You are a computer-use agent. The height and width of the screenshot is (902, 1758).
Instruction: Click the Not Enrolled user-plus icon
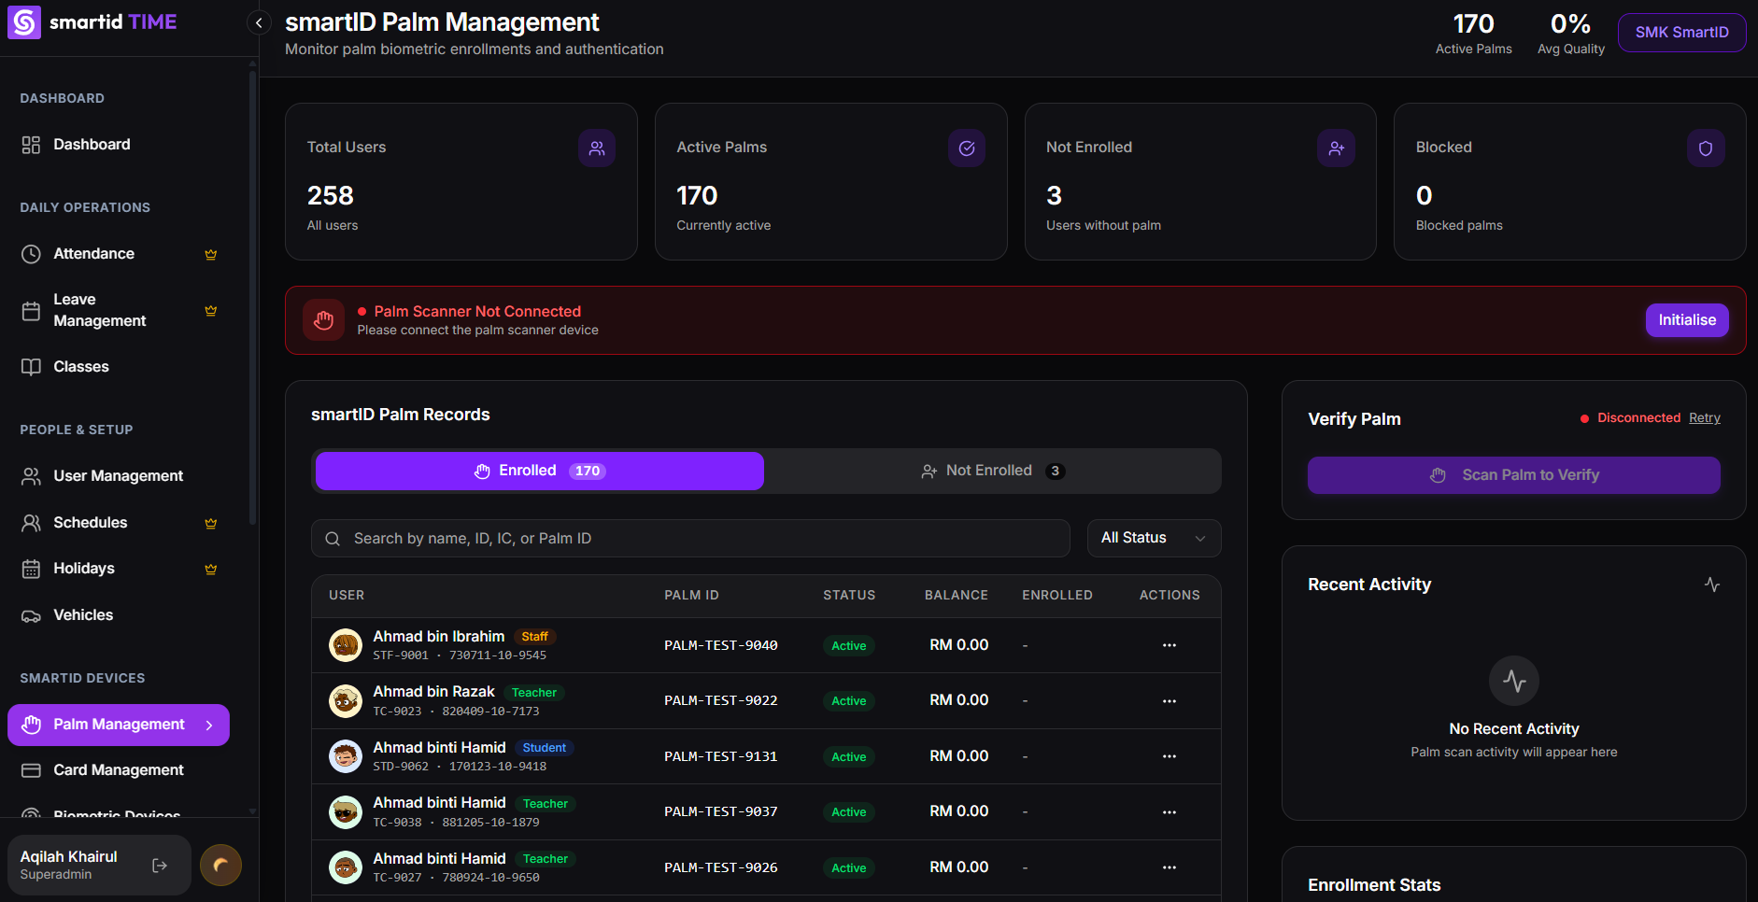[x=1337, y=148]
